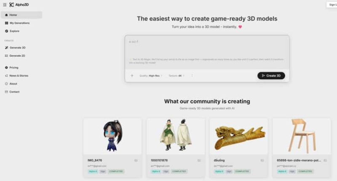337x181 pixels.
Task: Add an attachment with the plus icon
Action: tap(132, 76)
